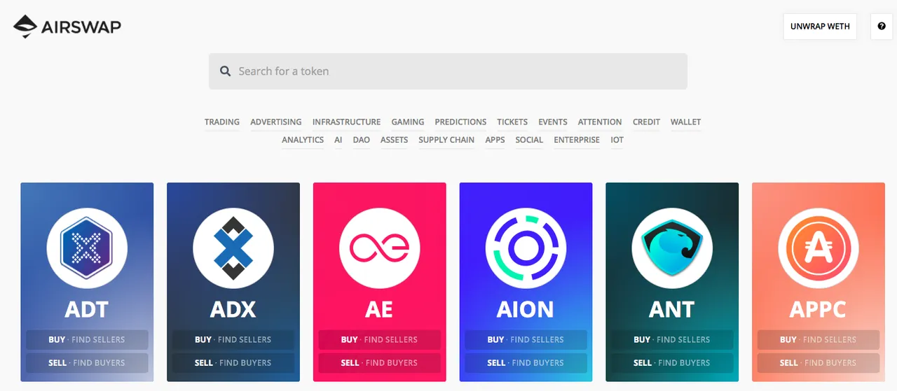Image resolution: width=897 pixels, height=391 pixels.
Task: Click the AE ticker text
Action: pos(379,309)
